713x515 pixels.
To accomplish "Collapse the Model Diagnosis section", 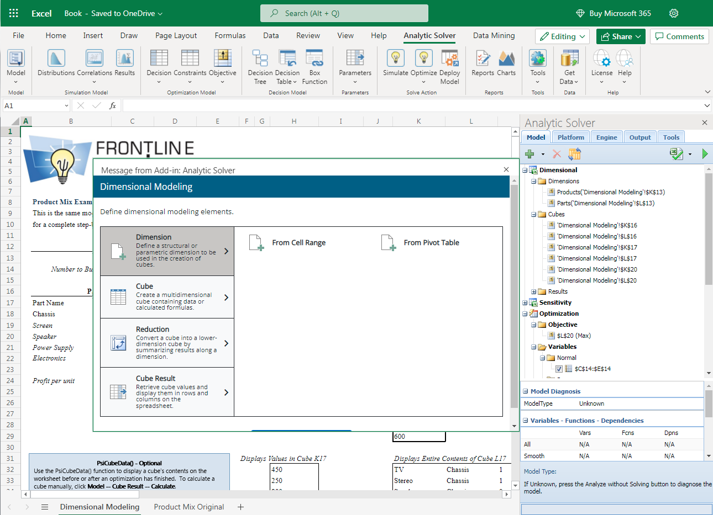I will pyautogui.click(x=526, y=391).
